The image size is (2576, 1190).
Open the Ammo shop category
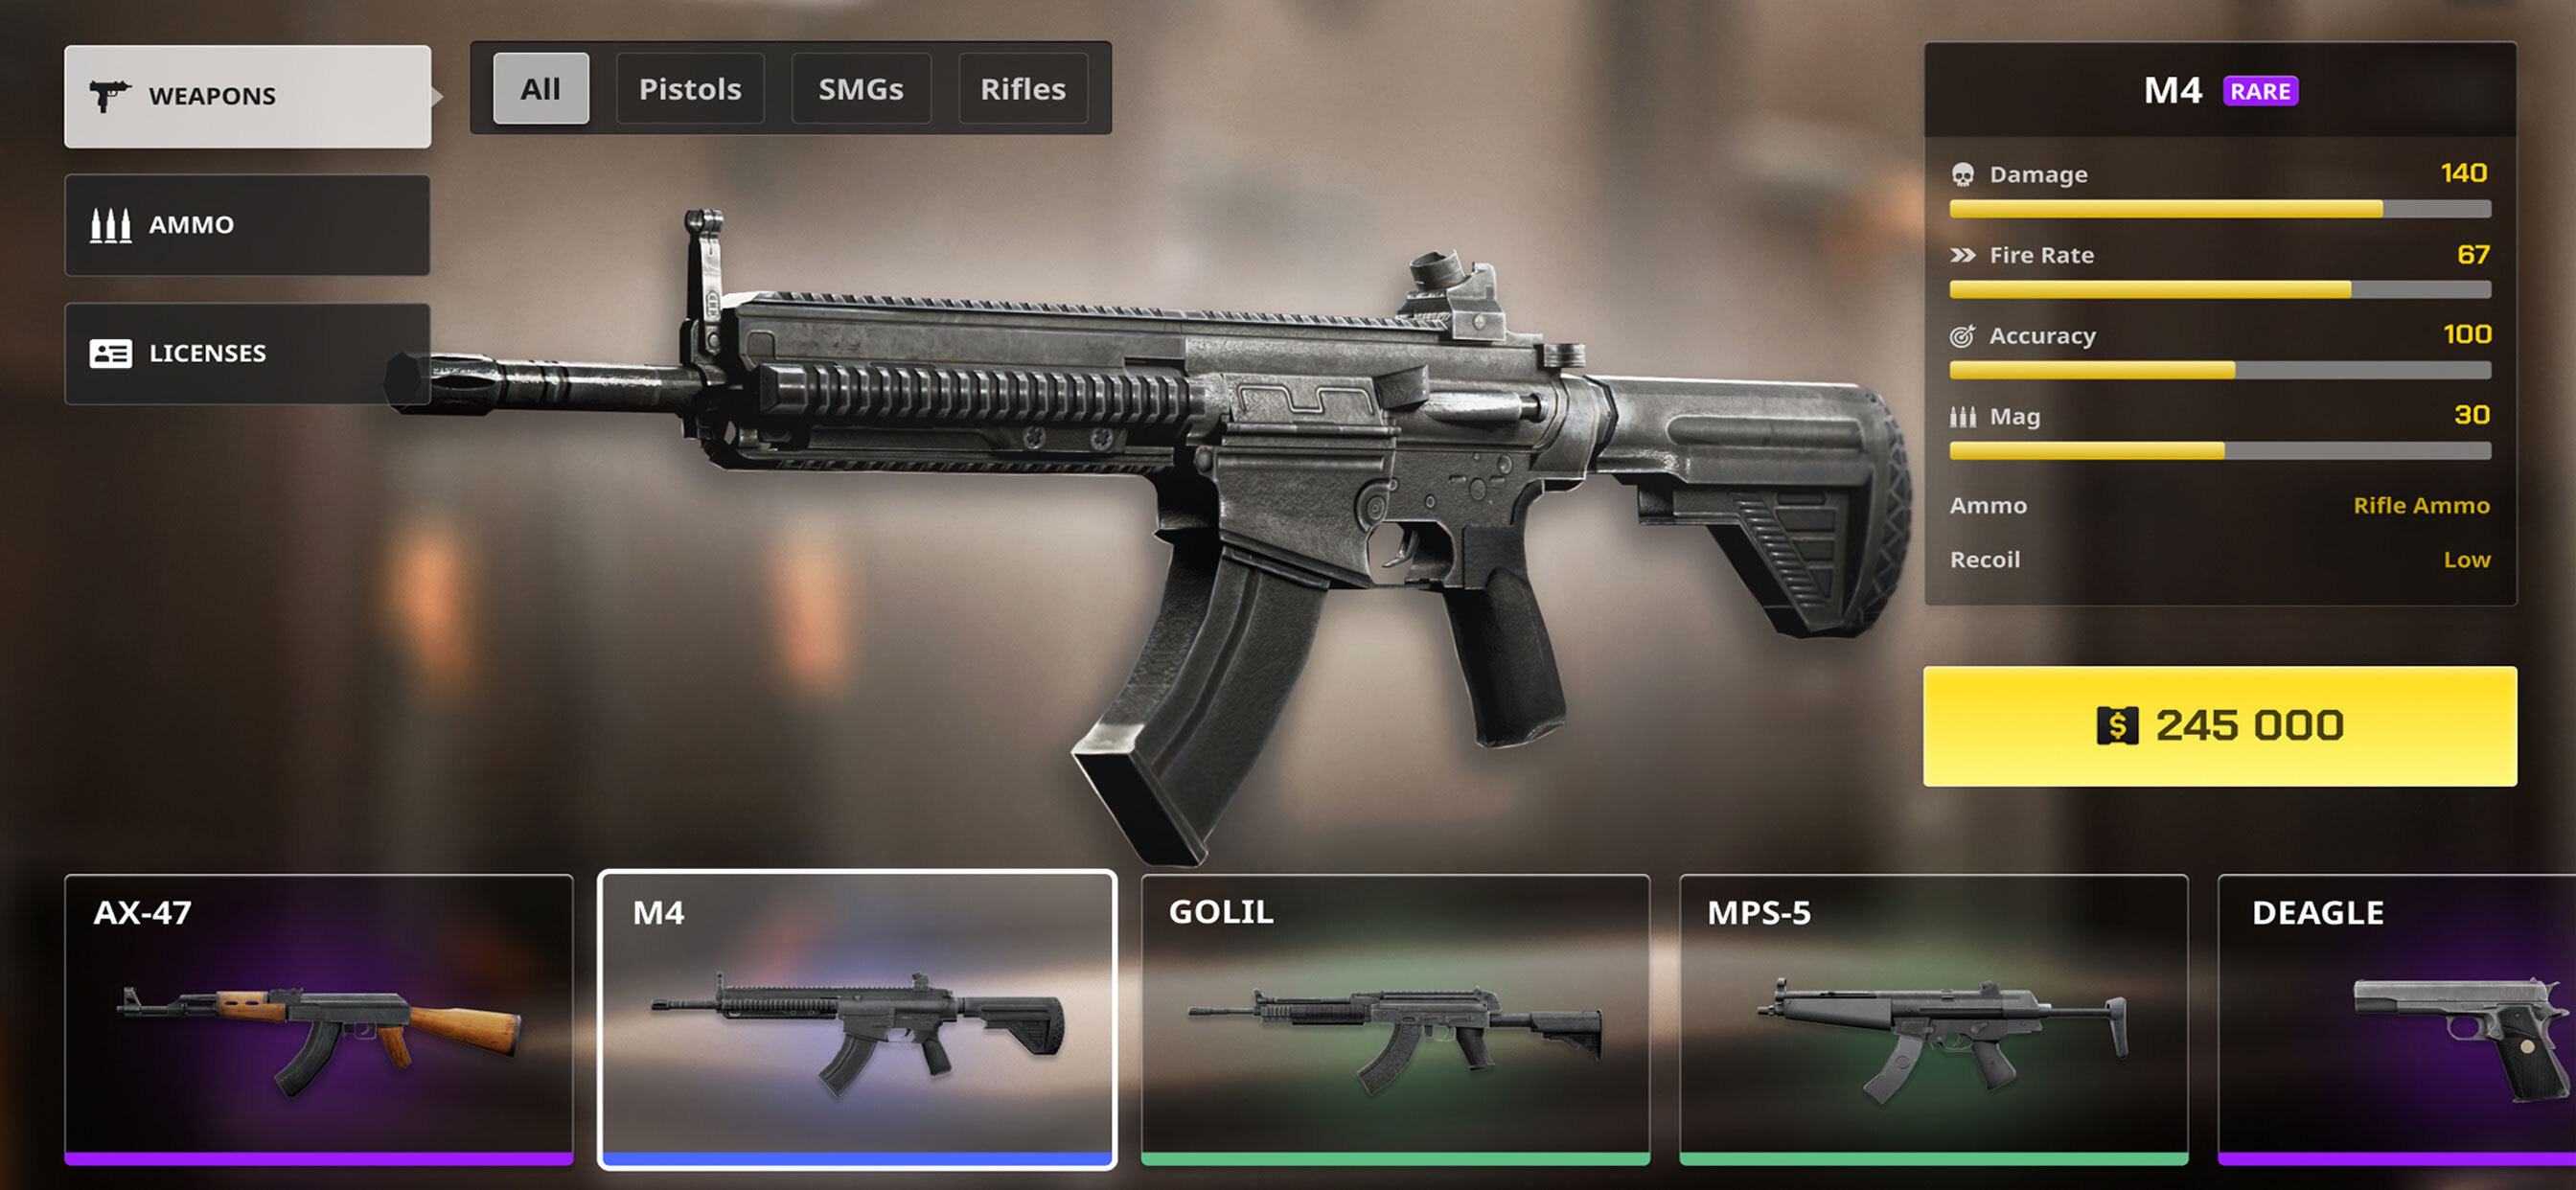247,225
